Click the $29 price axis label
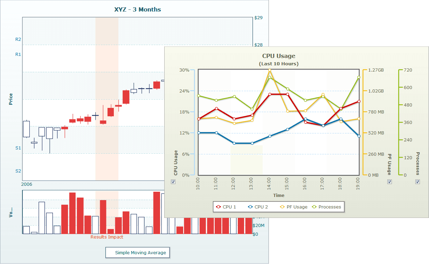This screenshot has height=264, width=429. [258, 17]
